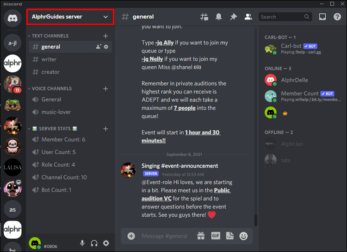Open the 'as' server icon
347x252 pixels.
click(12, 209)
